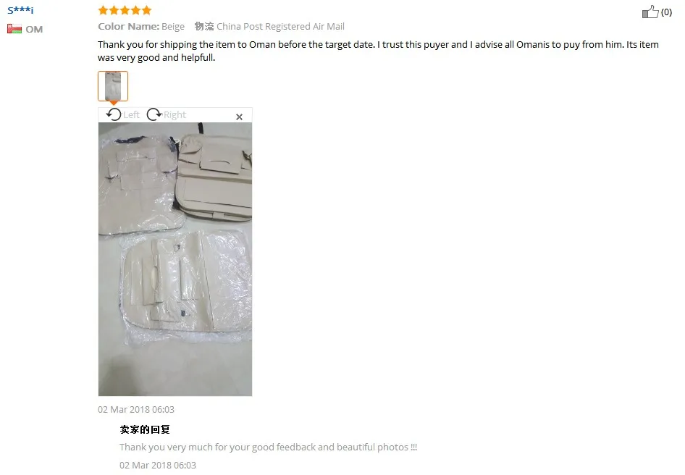Click the seller reply timestamp
This screenshot has height=475, width=685.
coord(158,466)
